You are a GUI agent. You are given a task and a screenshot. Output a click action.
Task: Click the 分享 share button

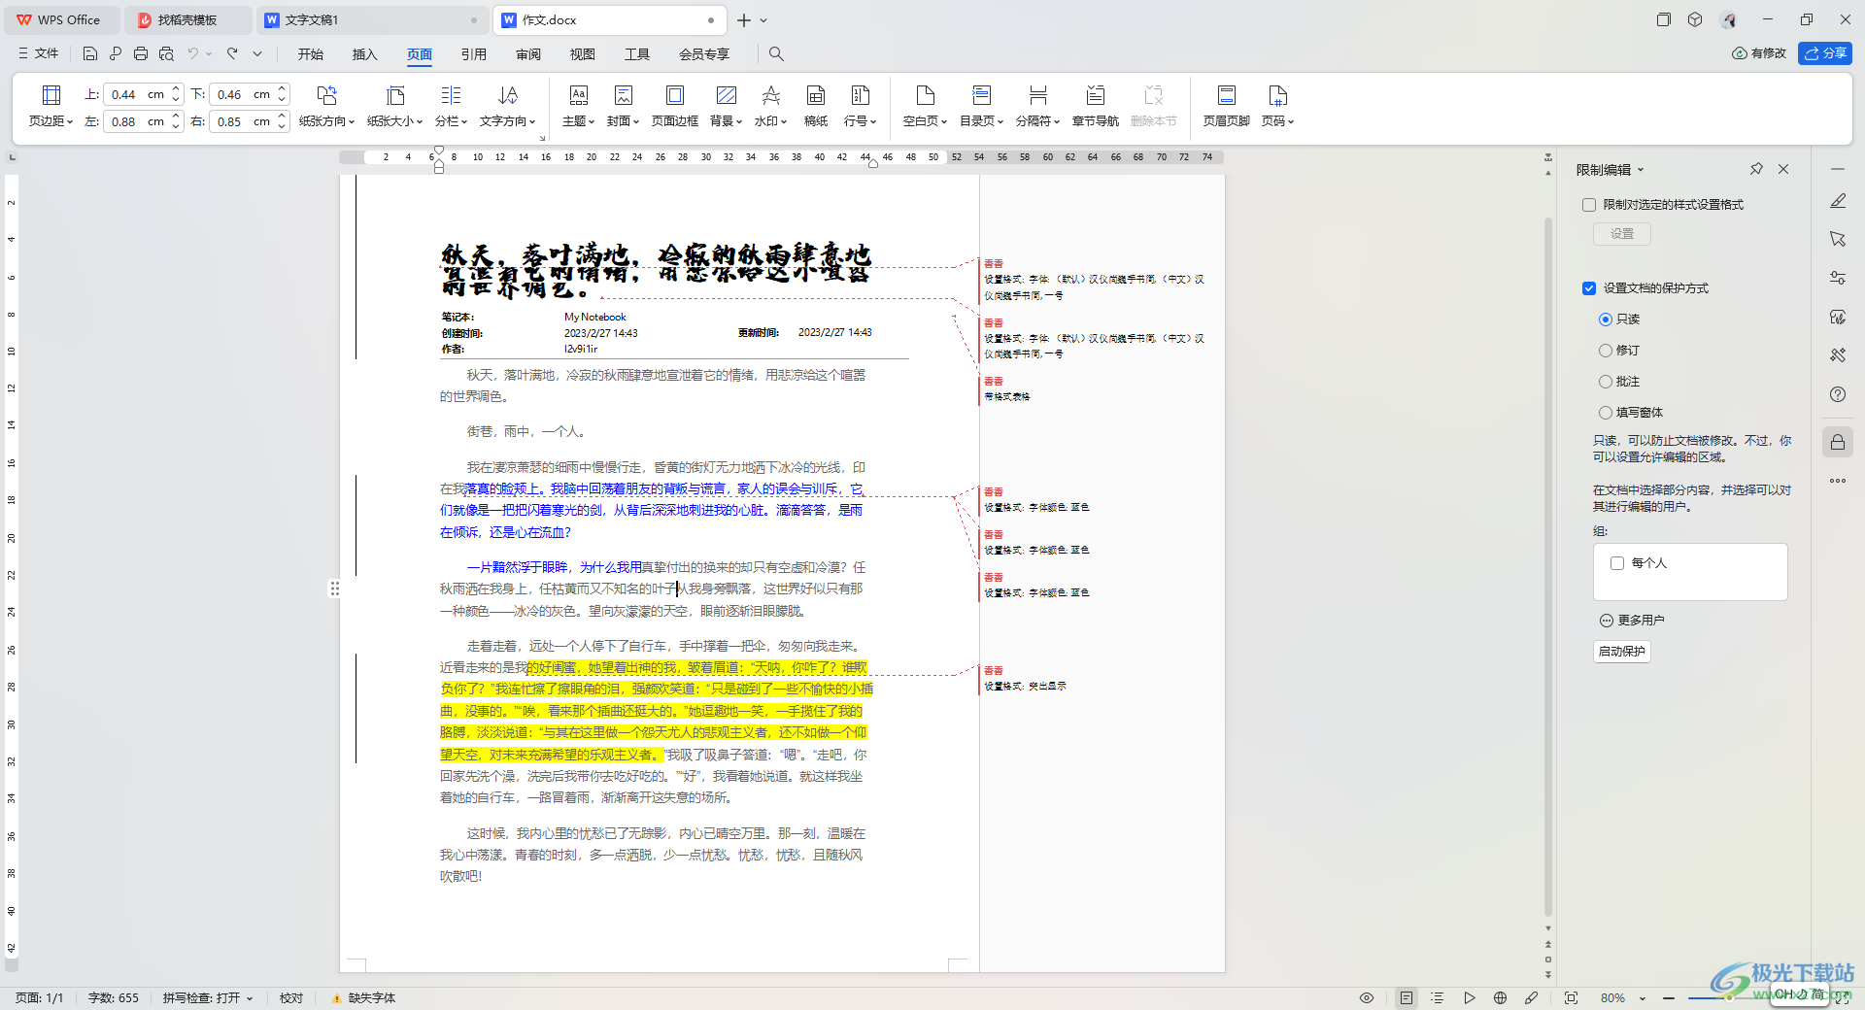(1825, 53)
